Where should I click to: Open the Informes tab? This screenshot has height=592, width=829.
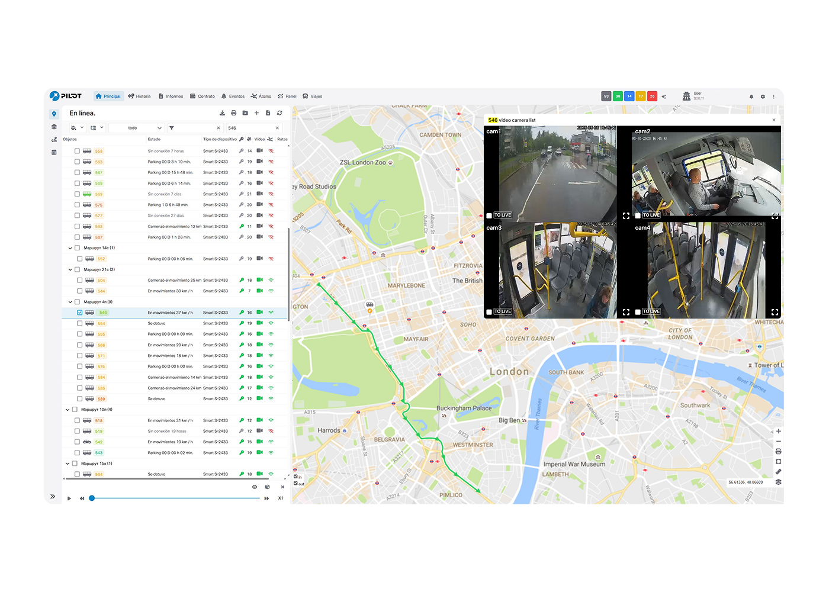pos(171,96)
